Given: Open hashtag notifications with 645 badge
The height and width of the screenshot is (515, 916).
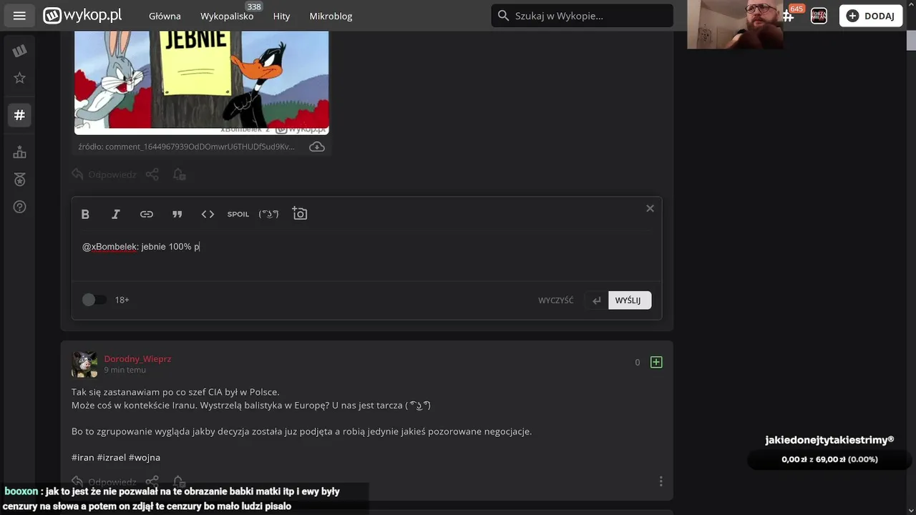Looking at the screenshot, I should [789, 16].
